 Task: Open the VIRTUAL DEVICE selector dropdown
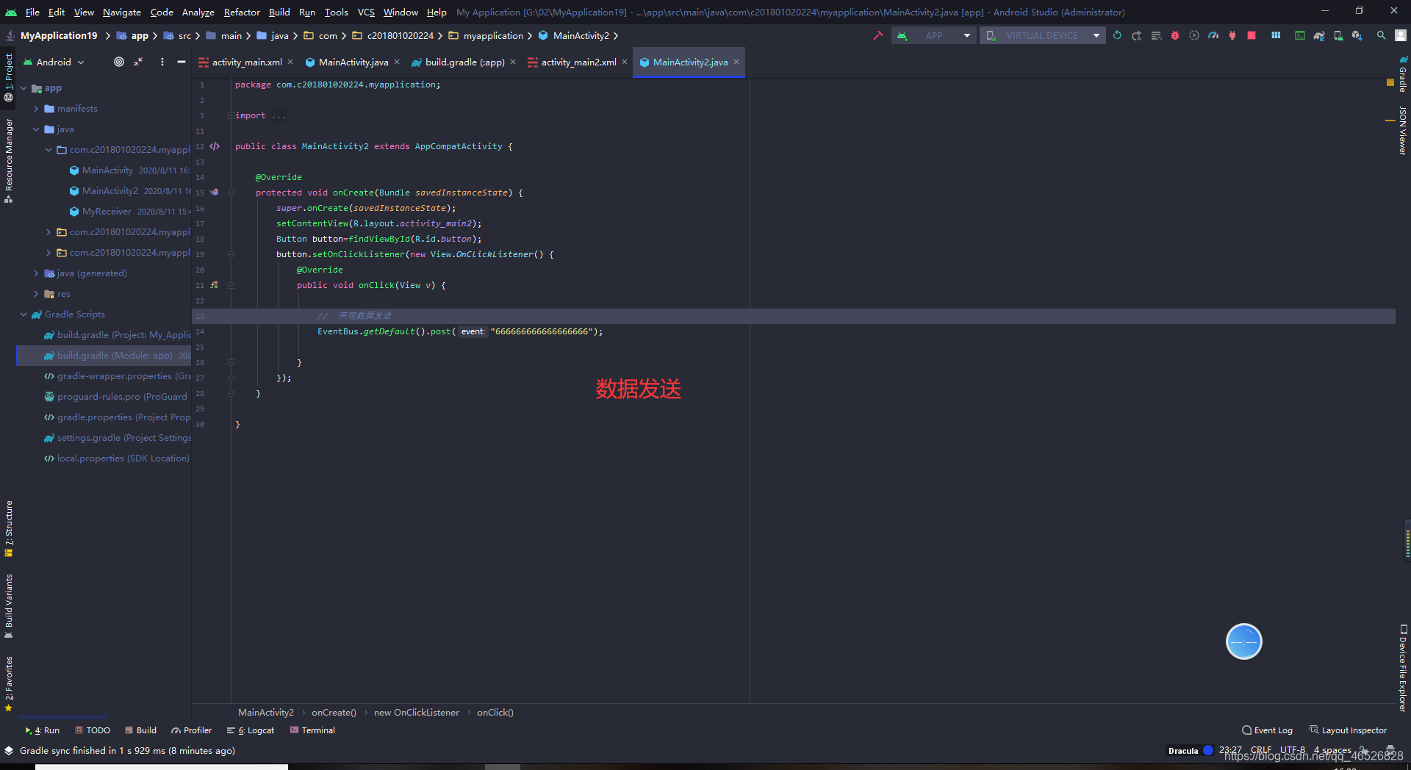click(x=1042, y=35)
